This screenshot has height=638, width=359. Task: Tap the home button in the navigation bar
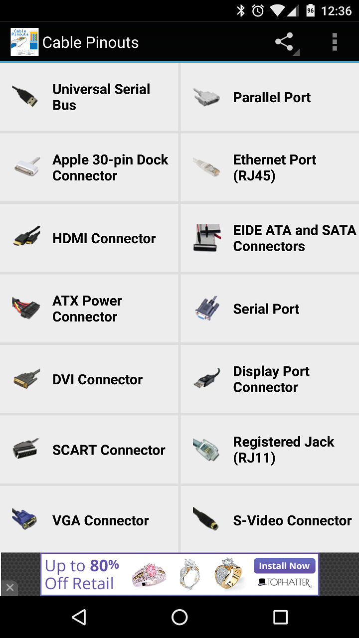click(x=179, y=617)
